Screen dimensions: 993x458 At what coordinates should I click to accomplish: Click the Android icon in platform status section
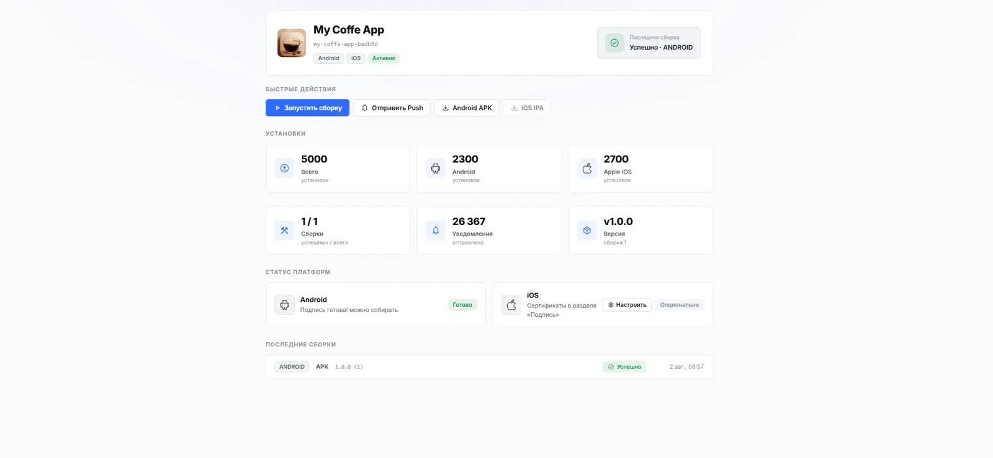[284, 304]
